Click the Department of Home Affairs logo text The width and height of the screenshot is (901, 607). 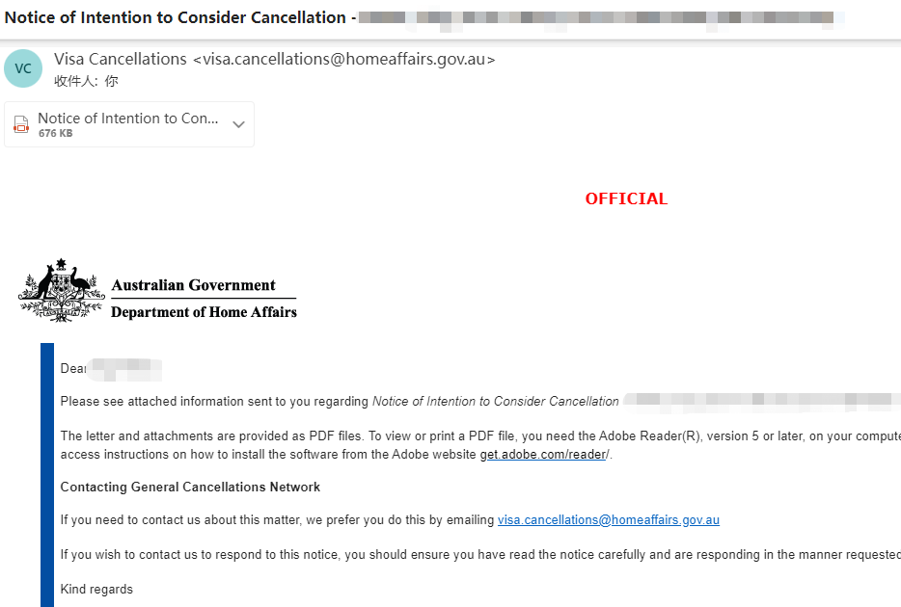(204, 312)
